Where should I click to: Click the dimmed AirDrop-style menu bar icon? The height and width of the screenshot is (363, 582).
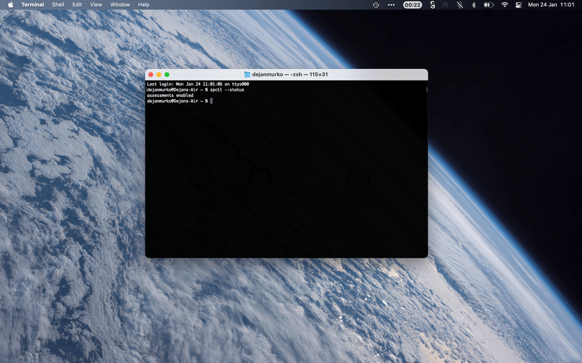(446, 5)
